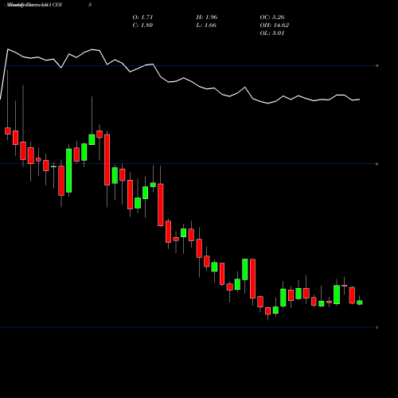Image resolution: width=398 pixels, height=398 pixels.
Task: Click the end point of the white line
Action: [x=360, y=99]
